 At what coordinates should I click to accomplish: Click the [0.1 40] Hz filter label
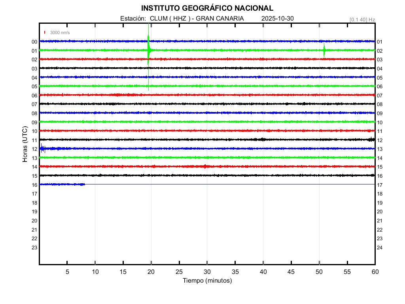tap(362, 19)
